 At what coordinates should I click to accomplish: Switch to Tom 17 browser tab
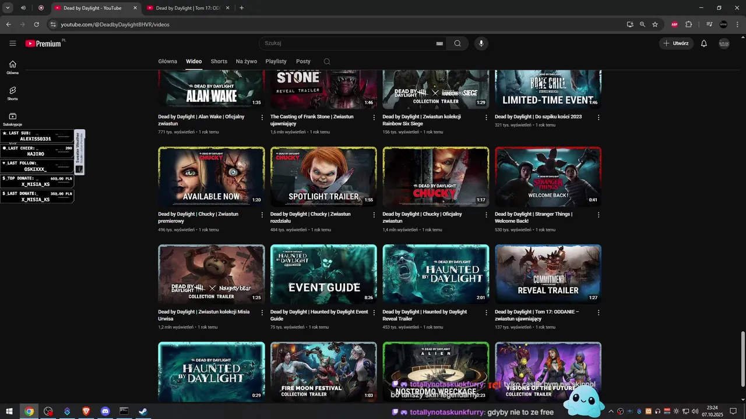[x=188, y=8]
